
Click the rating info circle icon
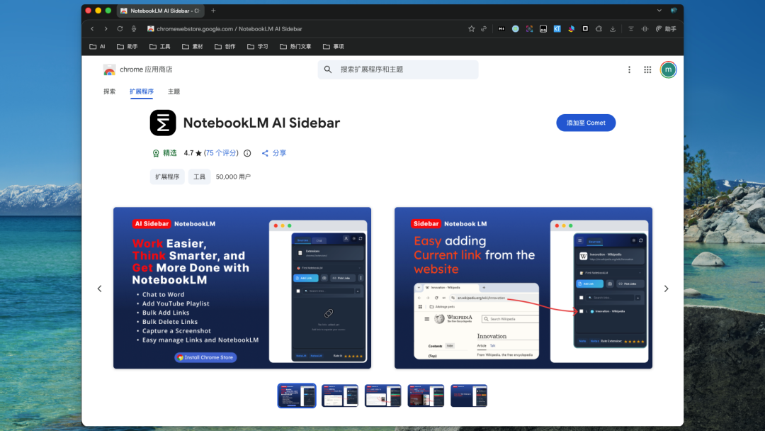(x=247, y=153)
